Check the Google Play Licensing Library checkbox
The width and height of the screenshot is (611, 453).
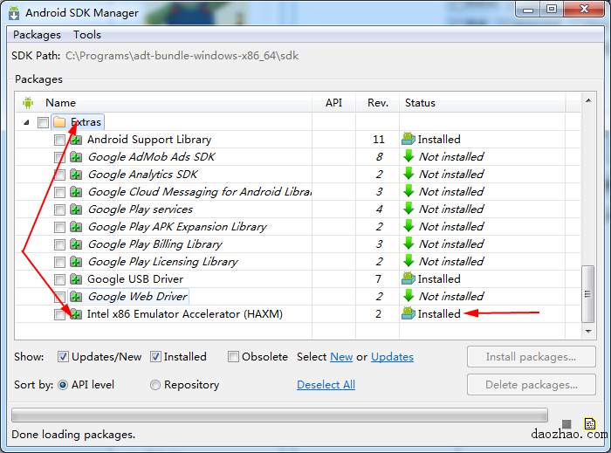point(59,262)
